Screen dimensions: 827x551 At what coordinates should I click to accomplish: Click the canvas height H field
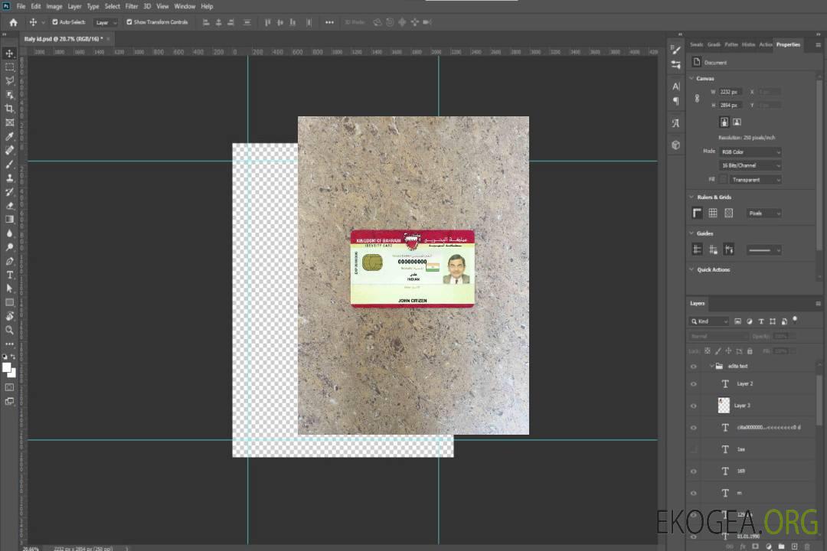coord(730,105)
